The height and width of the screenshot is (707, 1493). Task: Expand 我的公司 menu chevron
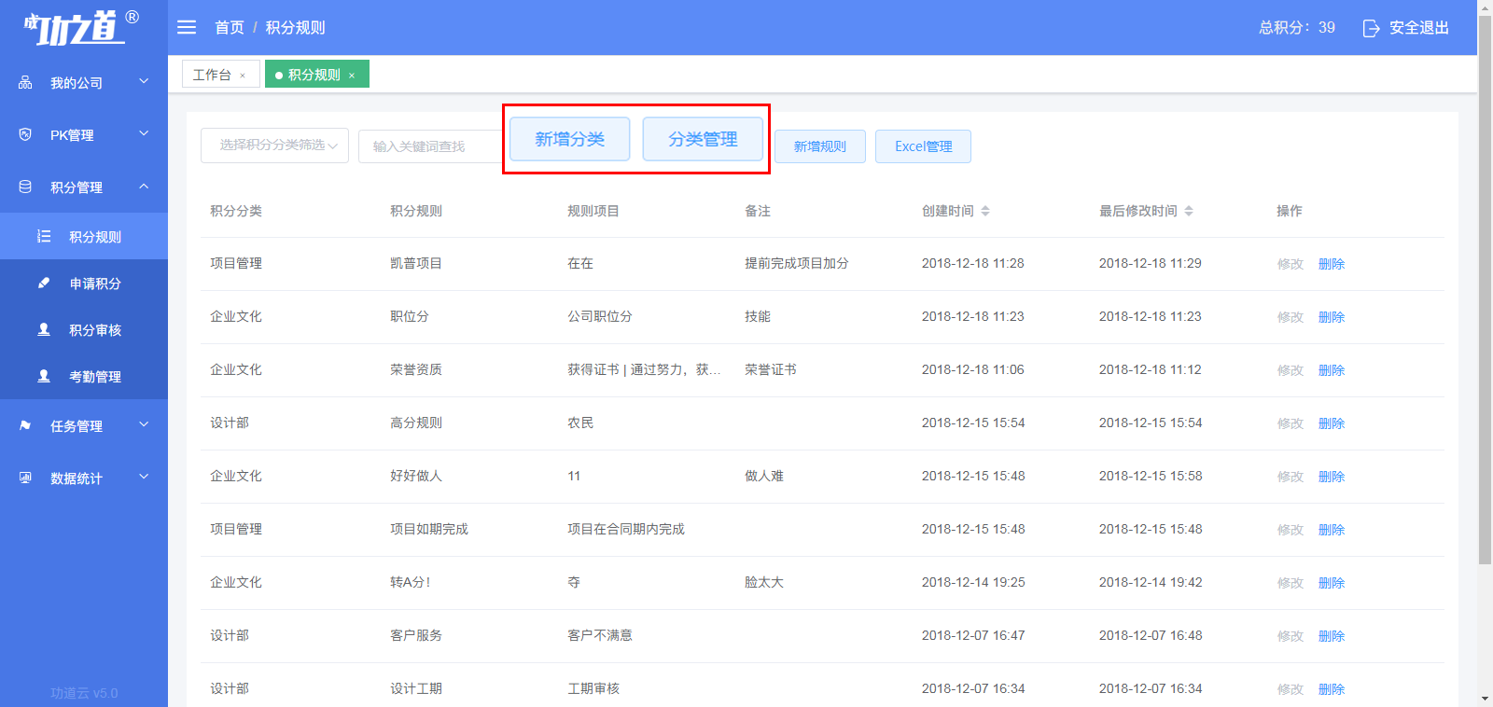click(x=144, y=81)
